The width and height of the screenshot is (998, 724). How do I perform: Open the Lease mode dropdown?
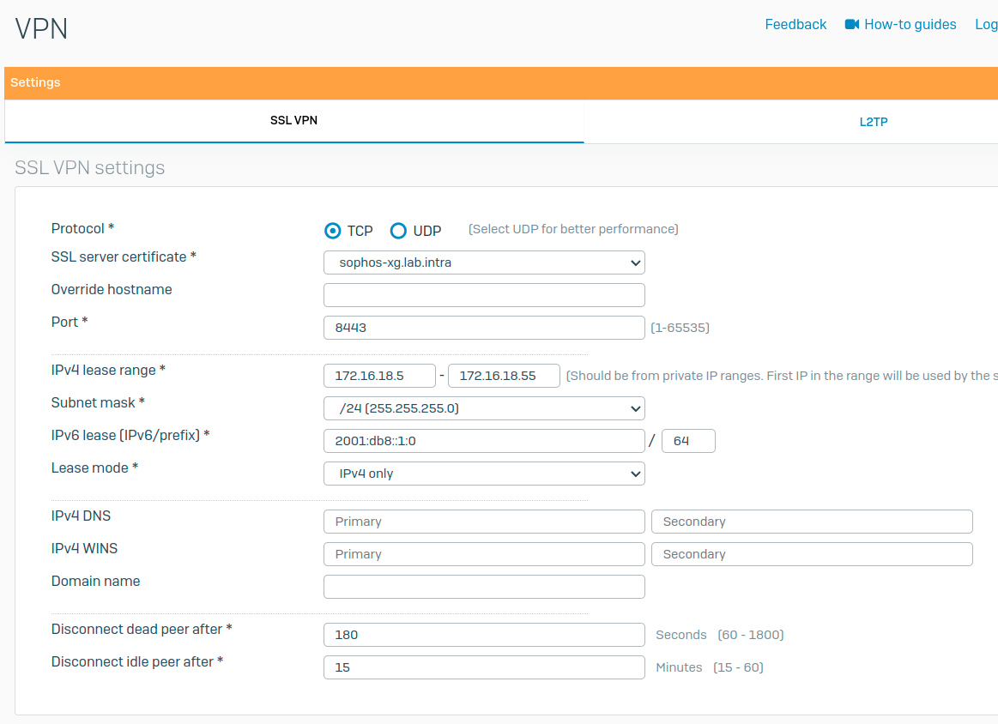(x=484, y=474)
